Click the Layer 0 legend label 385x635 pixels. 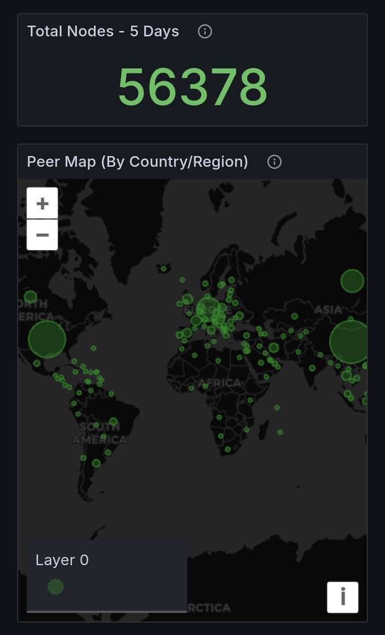click(62, 560)
